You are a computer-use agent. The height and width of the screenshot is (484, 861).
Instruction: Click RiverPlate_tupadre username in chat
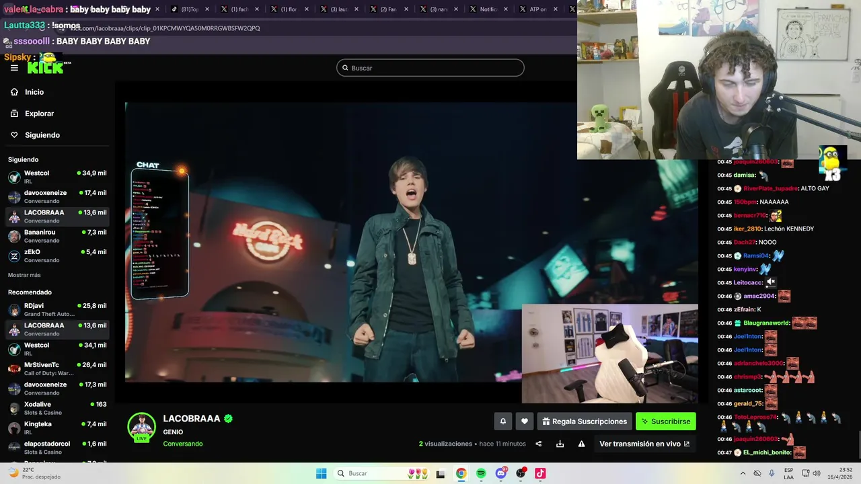(x=771, y=188)
